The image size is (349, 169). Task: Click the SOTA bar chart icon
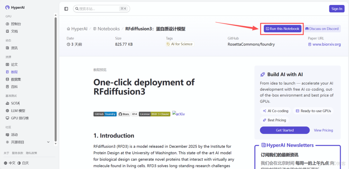point(7,103)
